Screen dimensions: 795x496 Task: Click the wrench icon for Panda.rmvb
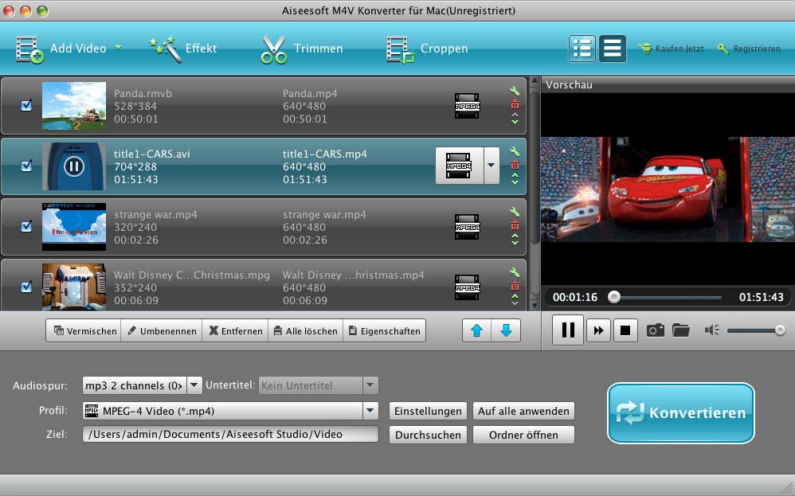tap(515, 92)
